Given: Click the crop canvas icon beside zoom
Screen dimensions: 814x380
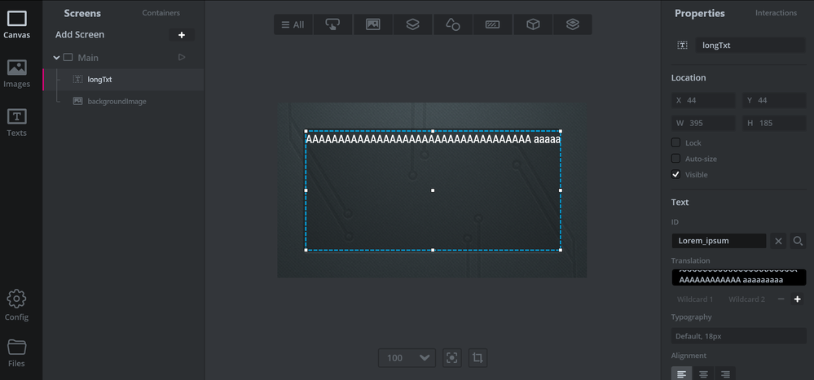Looking at the screenshot, I should 478,358.
